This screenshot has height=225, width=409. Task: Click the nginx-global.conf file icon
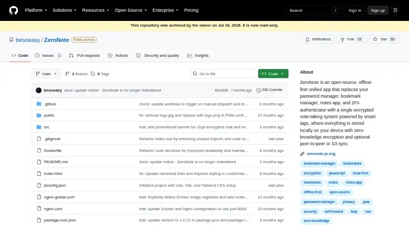[x=39, y=197]
